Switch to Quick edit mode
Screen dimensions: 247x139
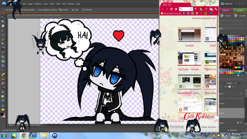pos(226,16)
